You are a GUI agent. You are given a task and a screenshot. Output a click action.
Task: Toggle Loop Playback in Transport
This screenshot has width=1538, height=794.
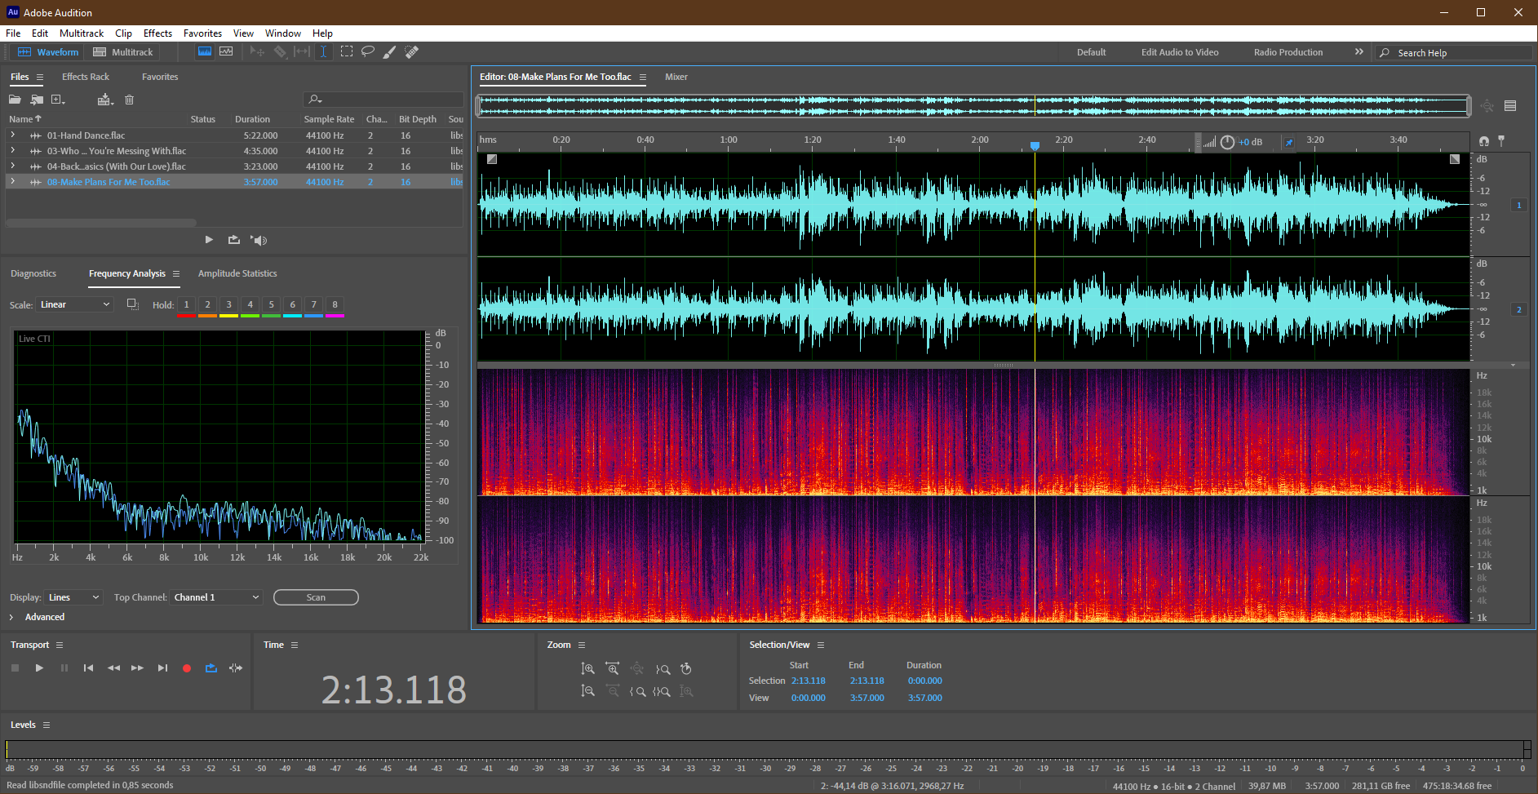tap(211, 668)
